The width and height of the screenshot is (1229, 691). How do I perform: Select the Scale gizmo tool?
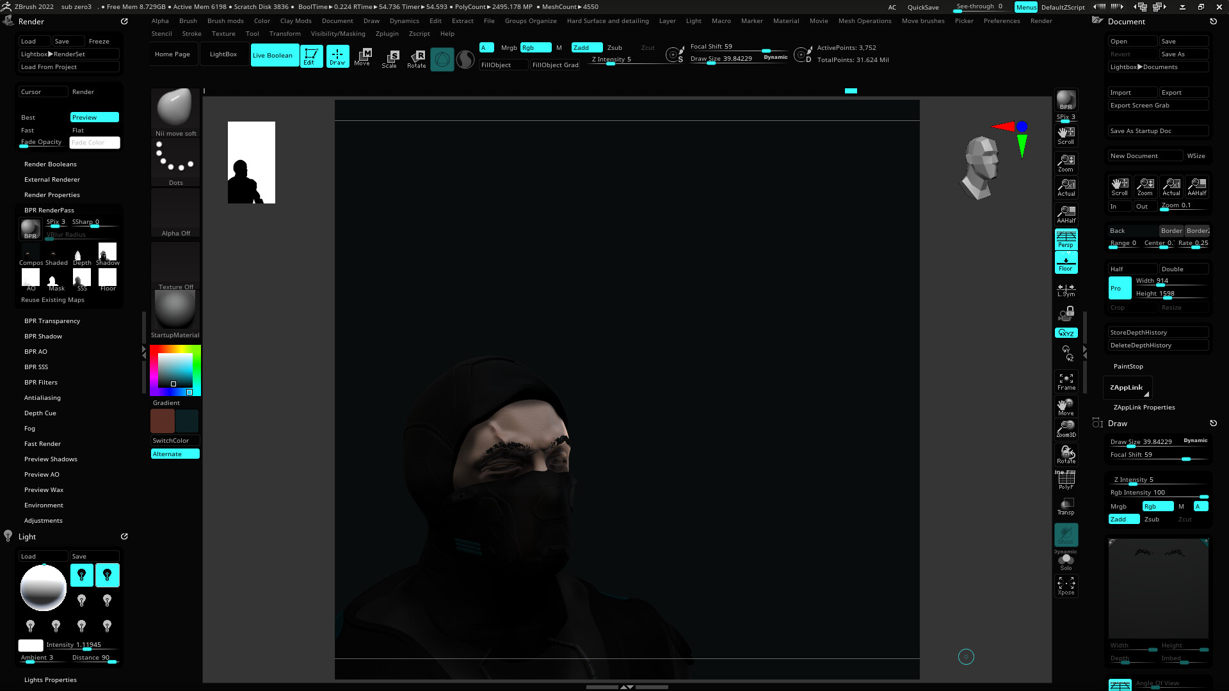(389, 58)
